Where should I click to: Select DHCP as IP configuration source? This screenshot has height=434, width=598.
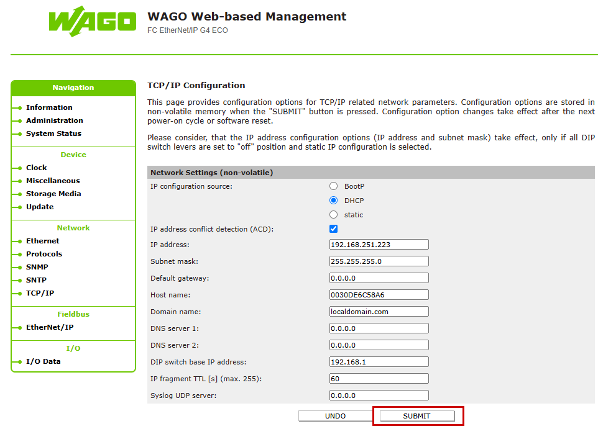click(334, 201)
